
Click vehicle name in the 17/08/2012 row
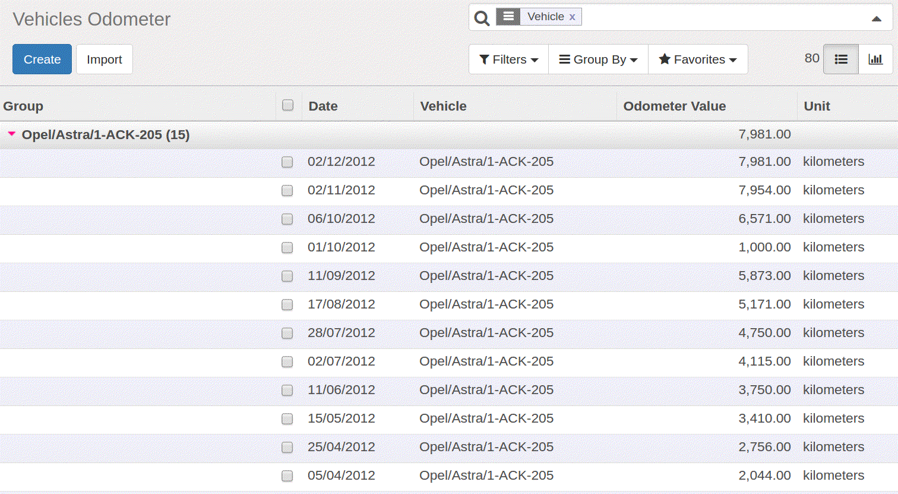486,304
